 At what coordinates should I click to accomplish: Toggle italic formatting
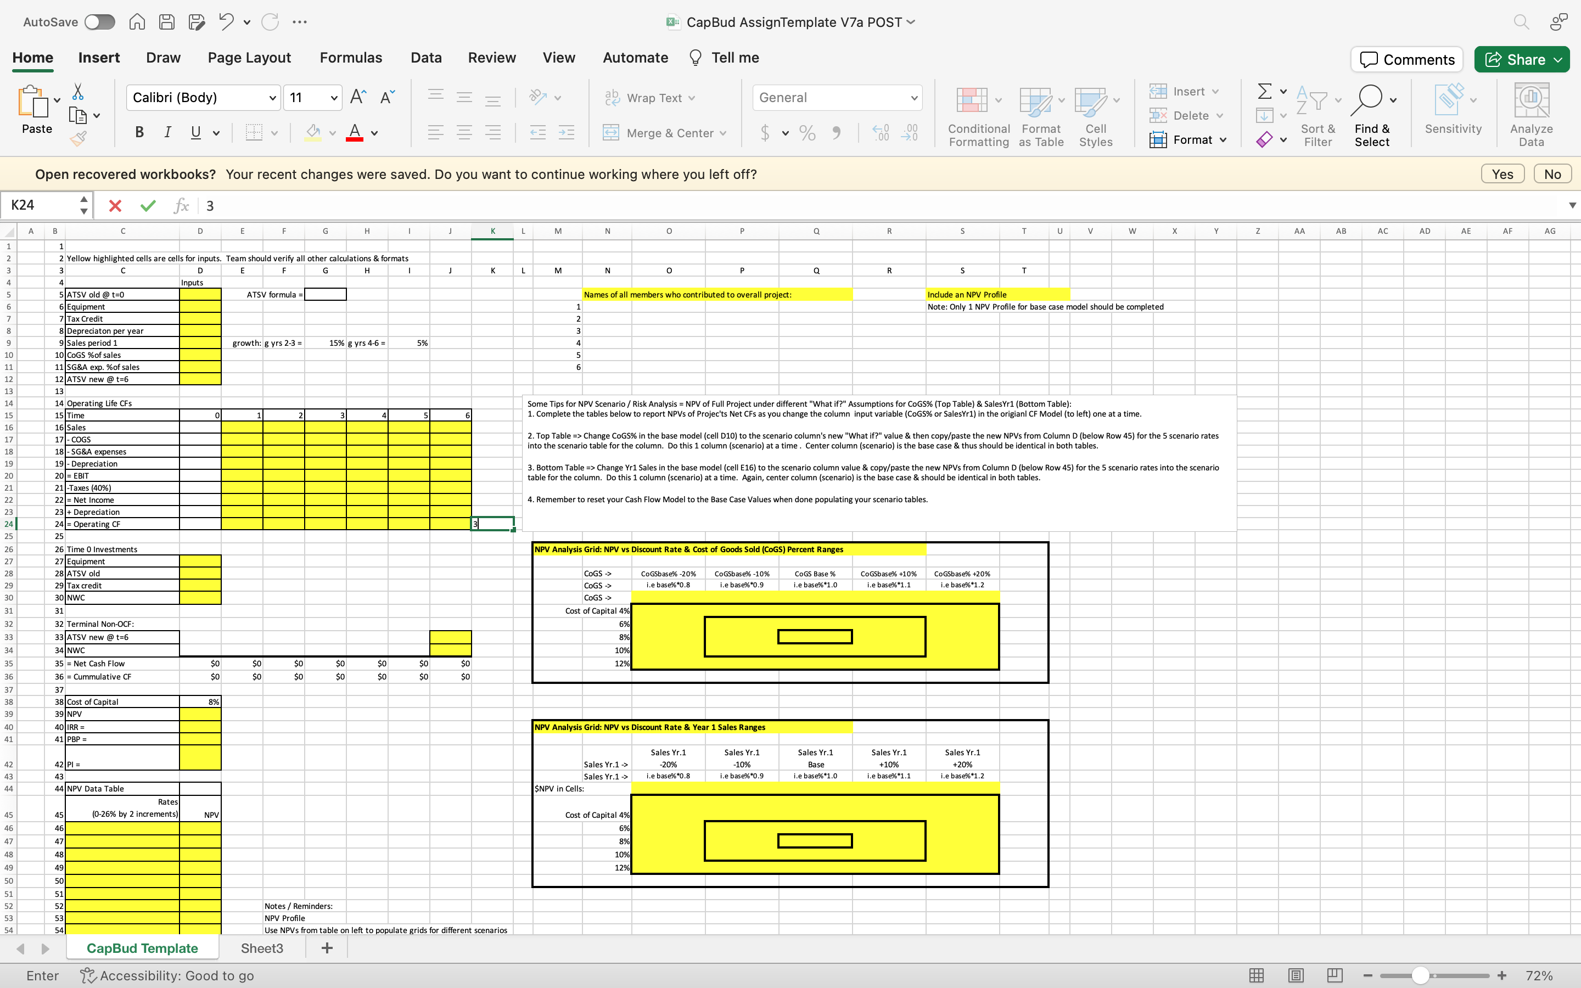coord(168,133)
